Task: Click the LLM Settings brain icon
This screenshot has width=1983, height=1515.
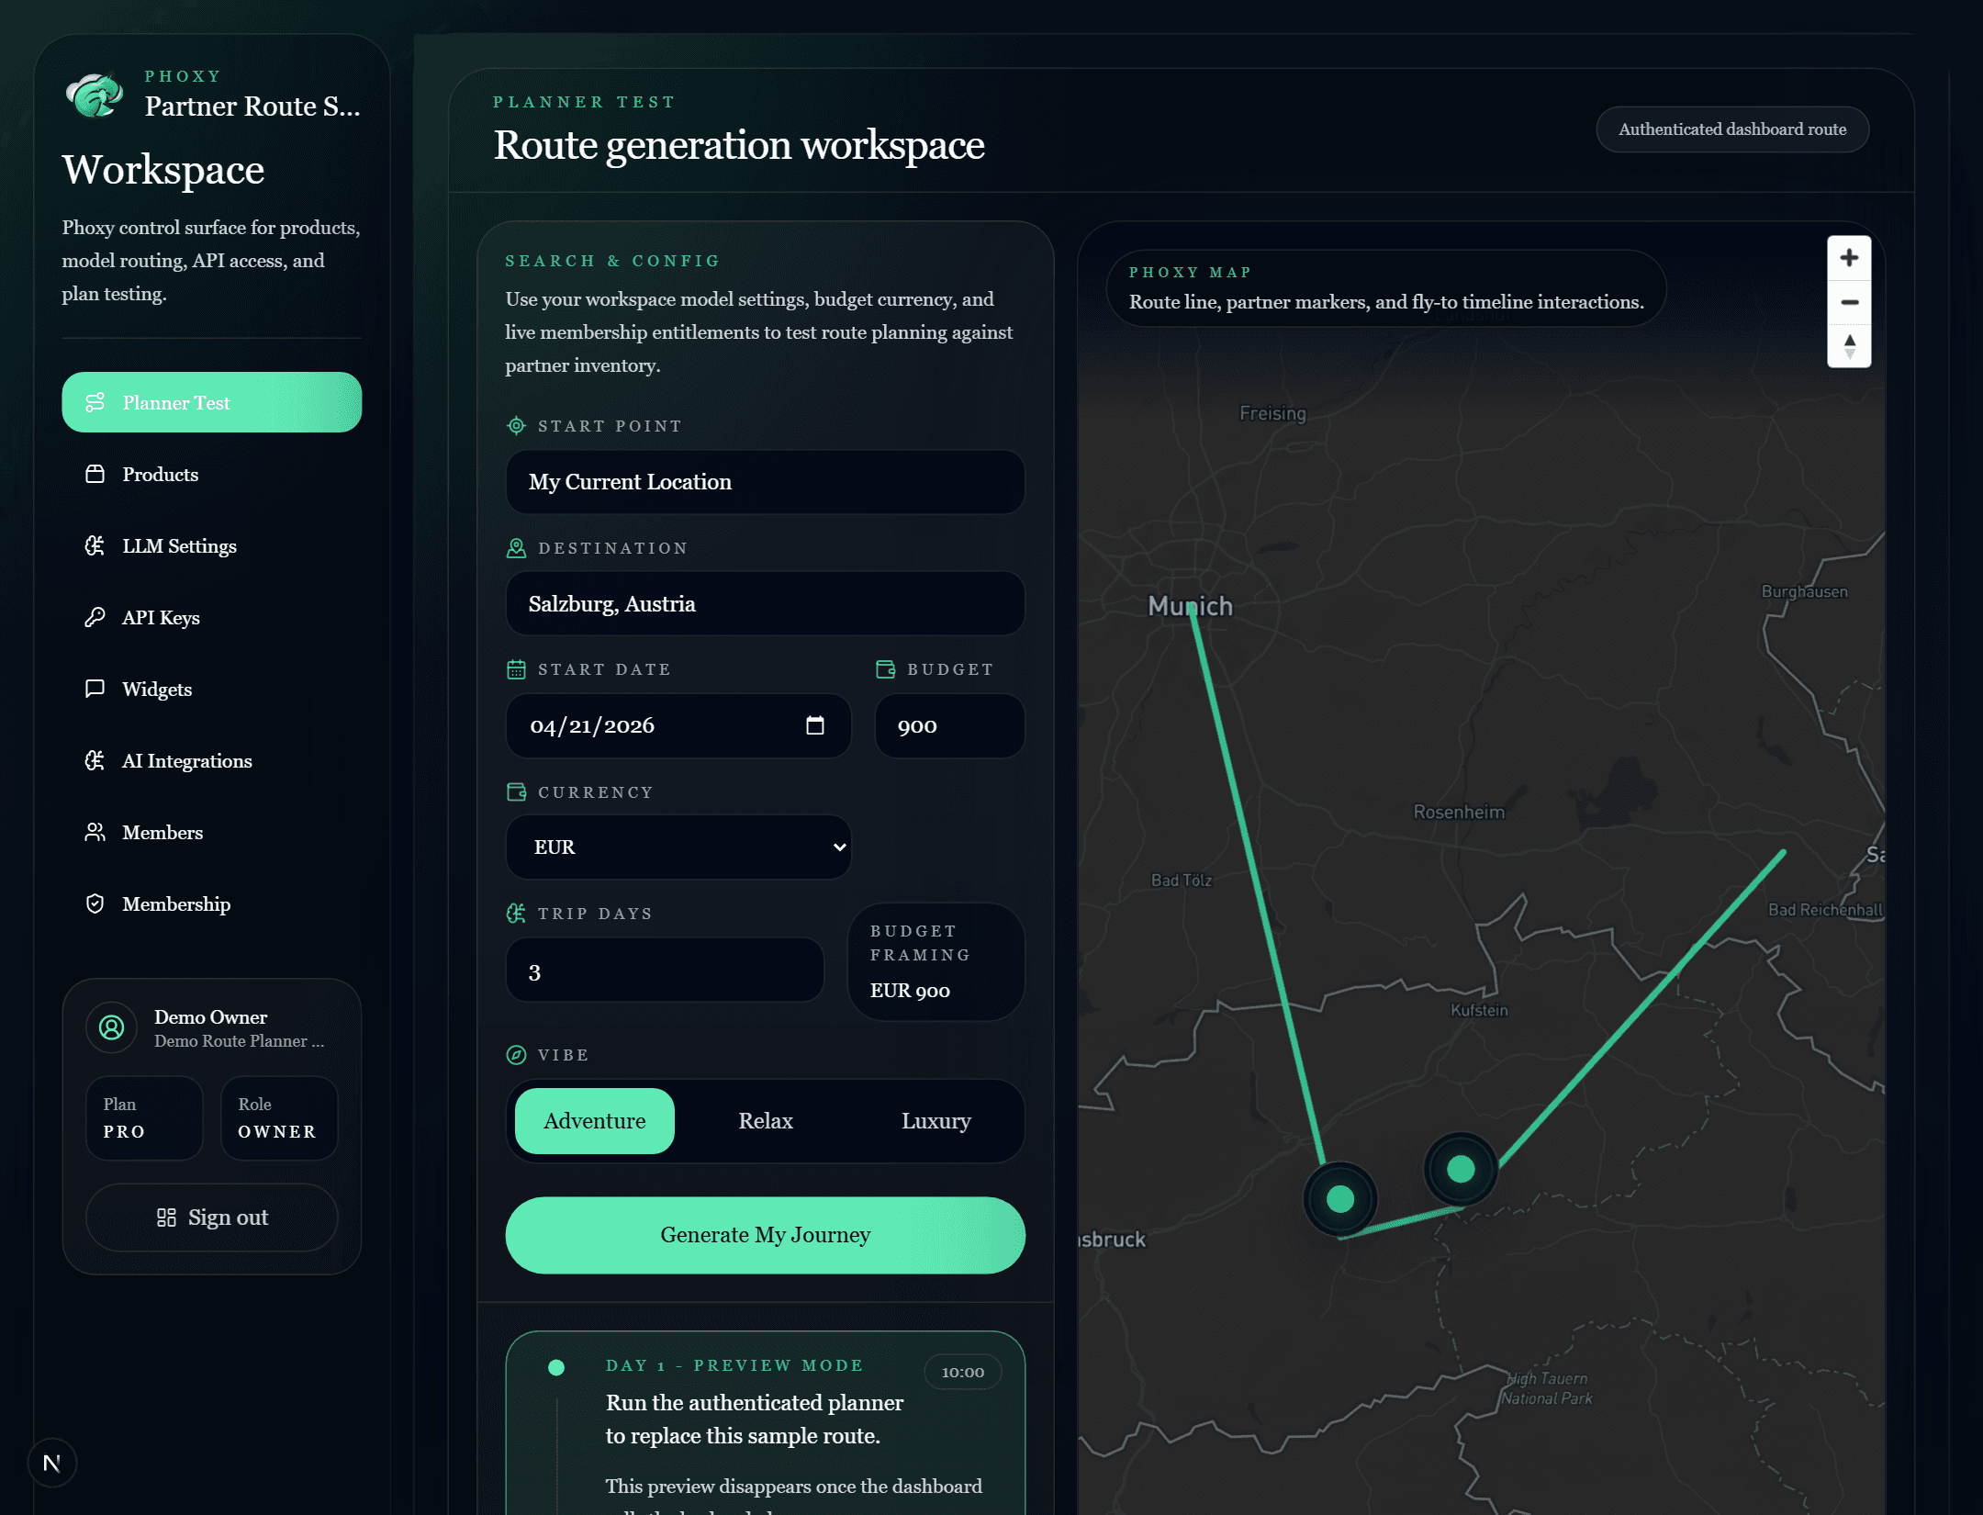Action: click(x=95, y=545)
